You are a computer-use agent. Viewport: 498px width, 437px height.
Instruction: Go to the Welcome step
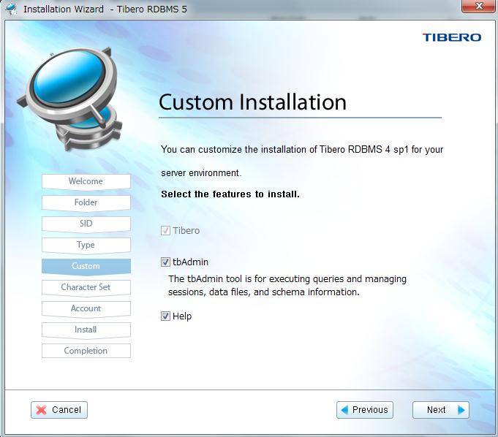(x=86, y=181)
